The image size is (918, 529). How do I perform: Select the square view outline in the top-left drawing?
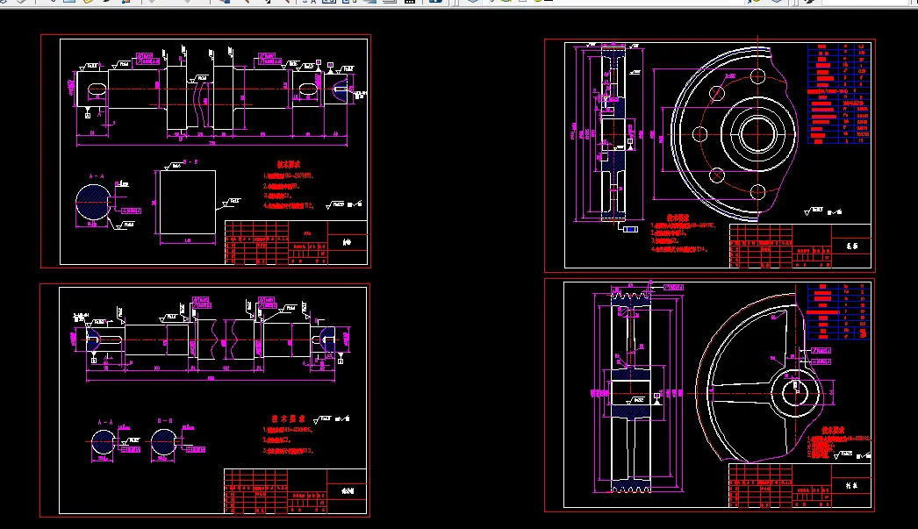(187, 202)
